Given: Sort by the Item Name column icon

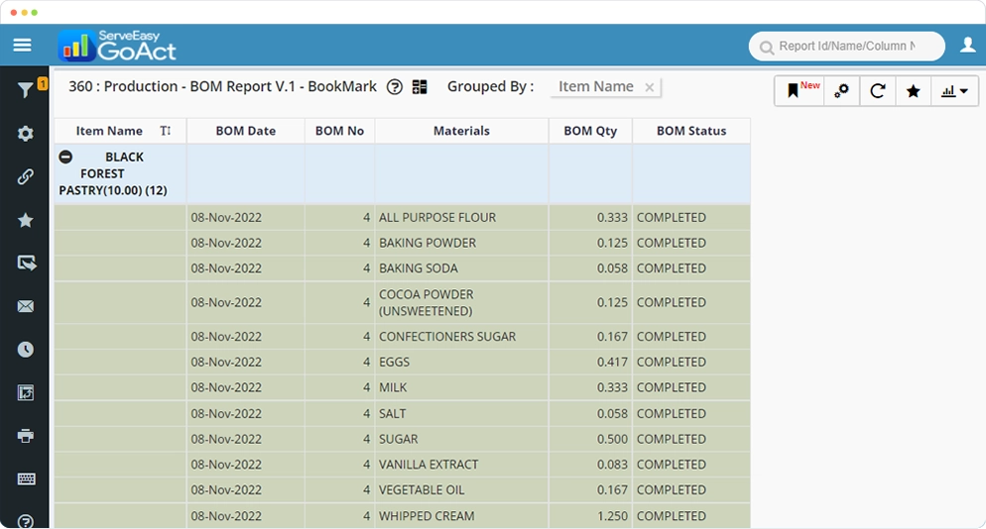Looking at the screenshot, I should (166, 131).
